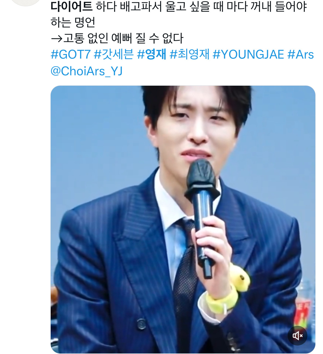Open the #YOUNGJAE hashtag
Image resolution: width=323 pixels, height=354 pixels.
coord(248,54)
